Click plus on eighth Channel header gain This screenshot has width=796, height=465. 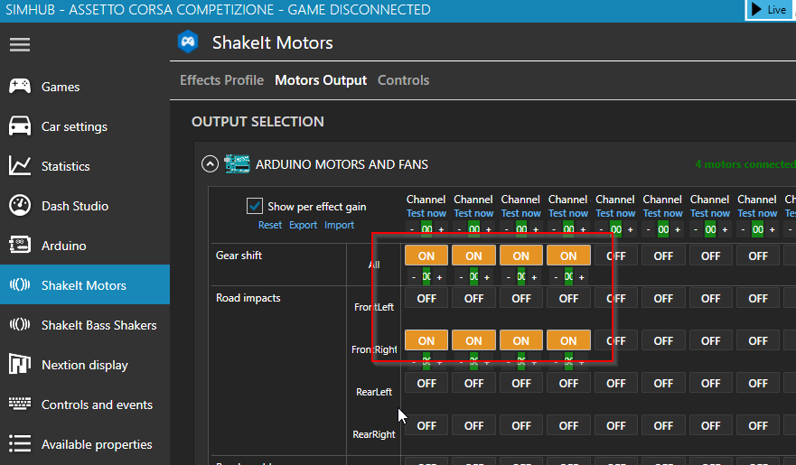[773, 229]
